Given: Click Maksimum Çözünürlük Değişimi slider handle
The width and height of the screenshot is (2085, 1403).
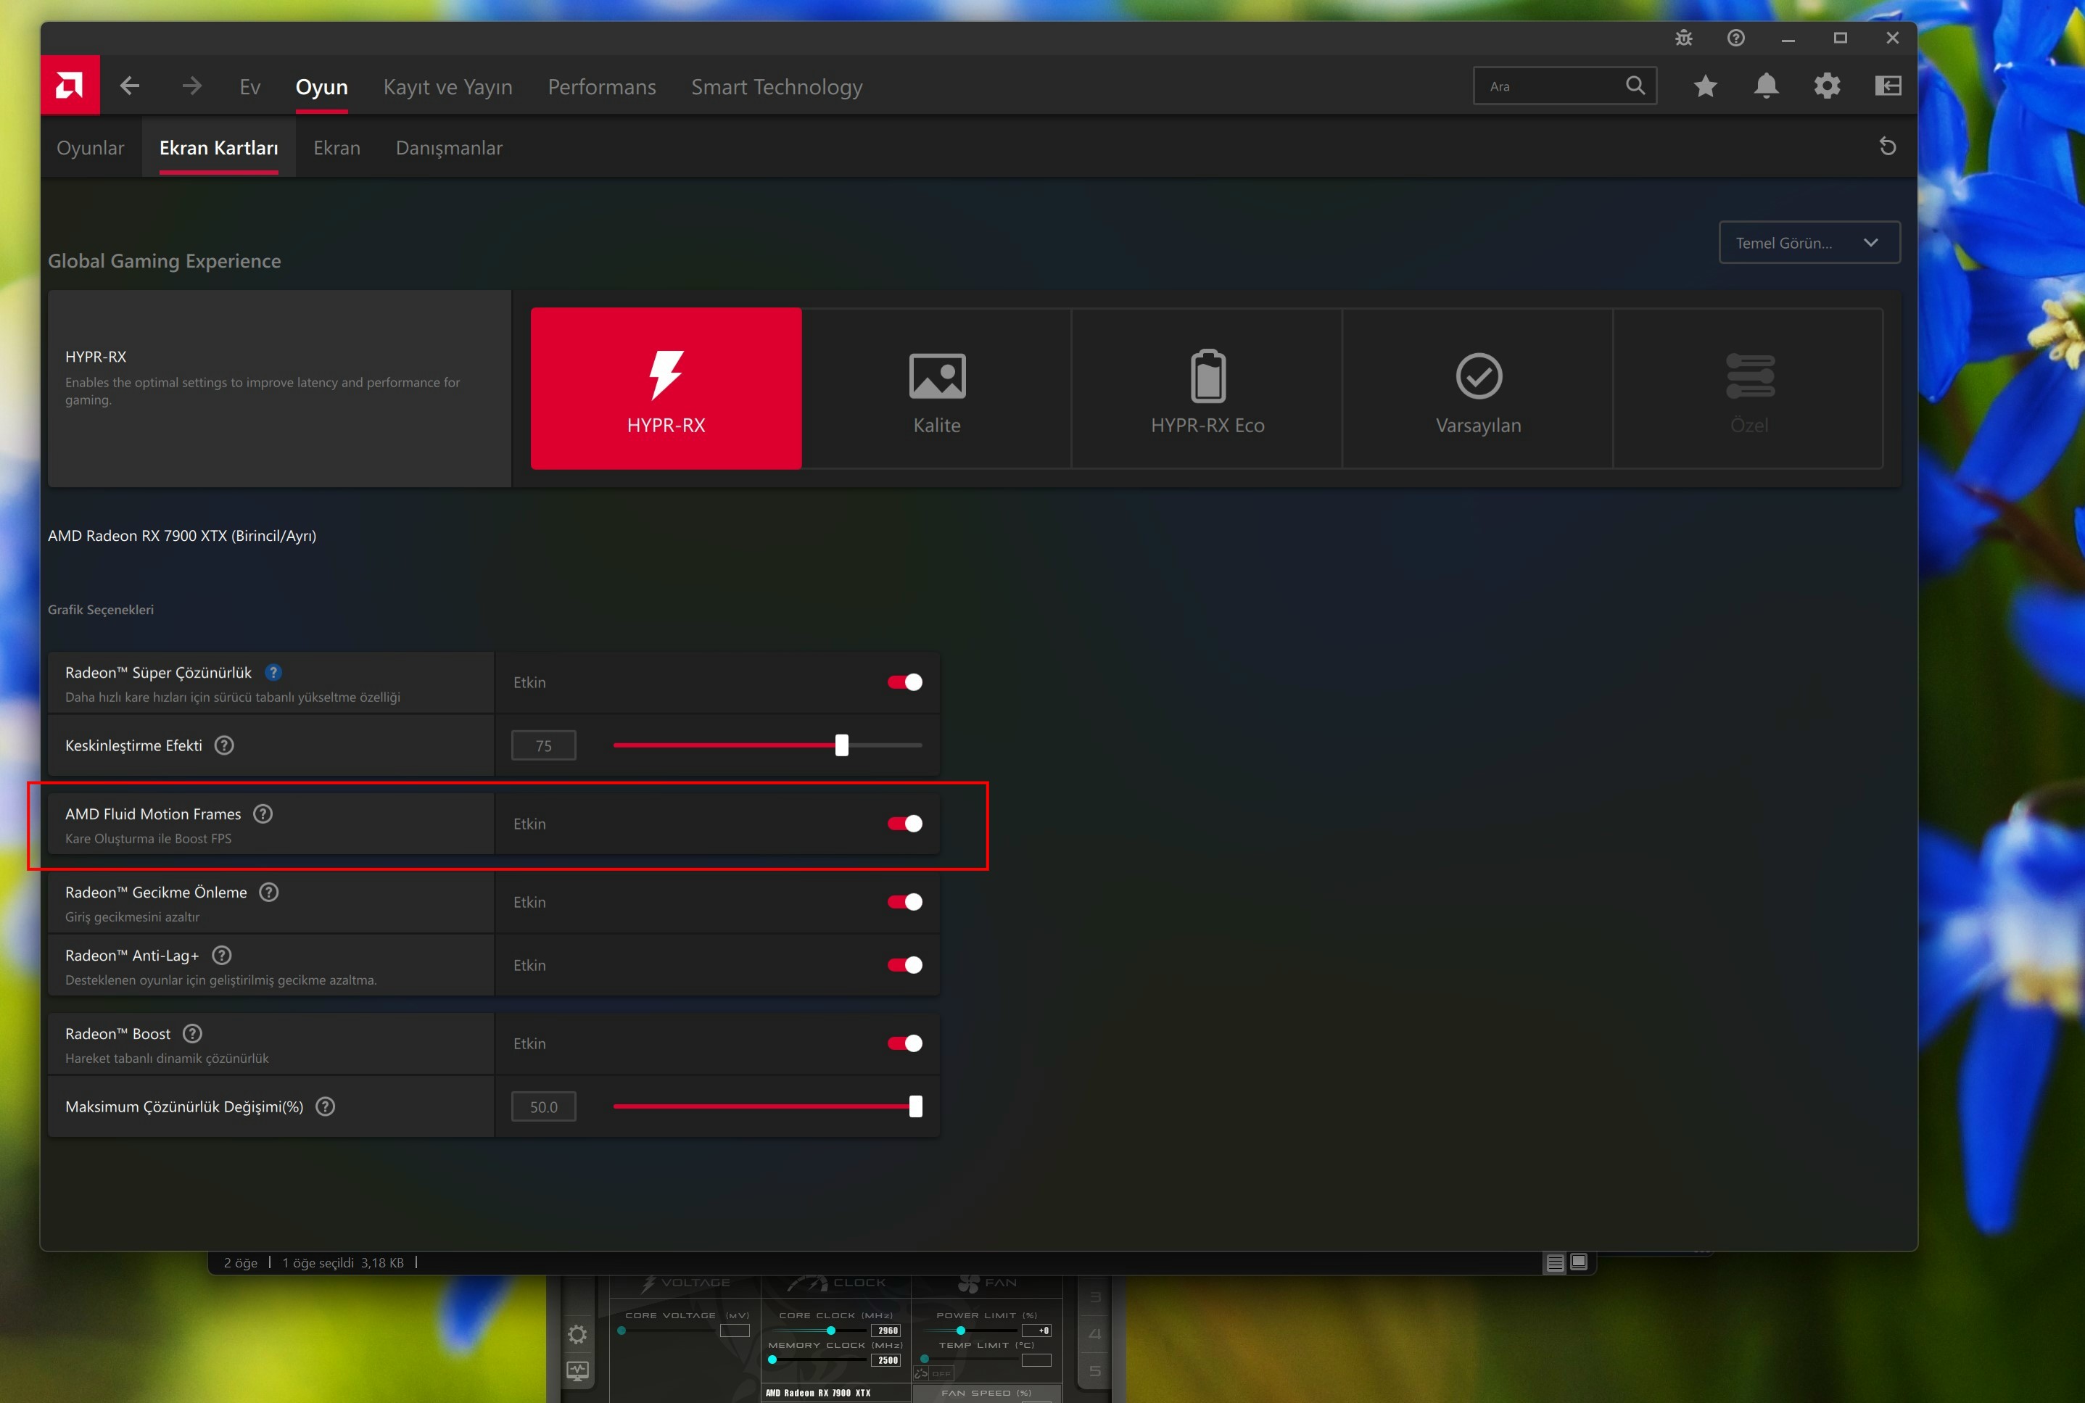Looking at the screenshot, I should (x=915, y=1107).
